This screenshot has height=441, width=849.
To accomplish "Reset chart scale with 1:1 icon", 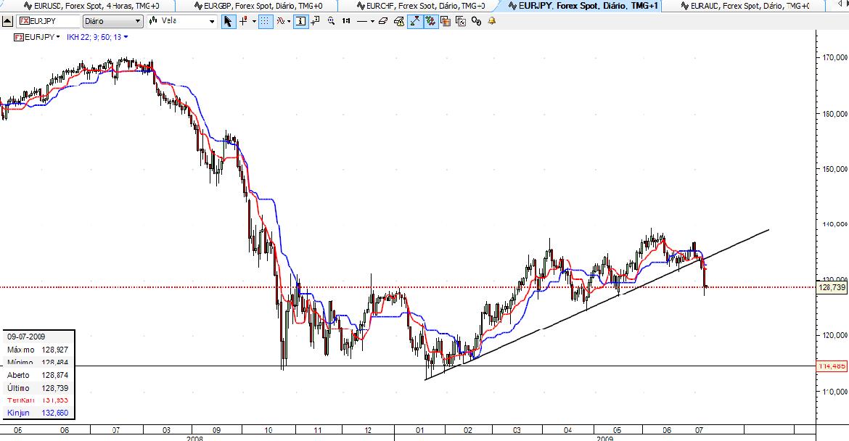I will tap(346, 21).
